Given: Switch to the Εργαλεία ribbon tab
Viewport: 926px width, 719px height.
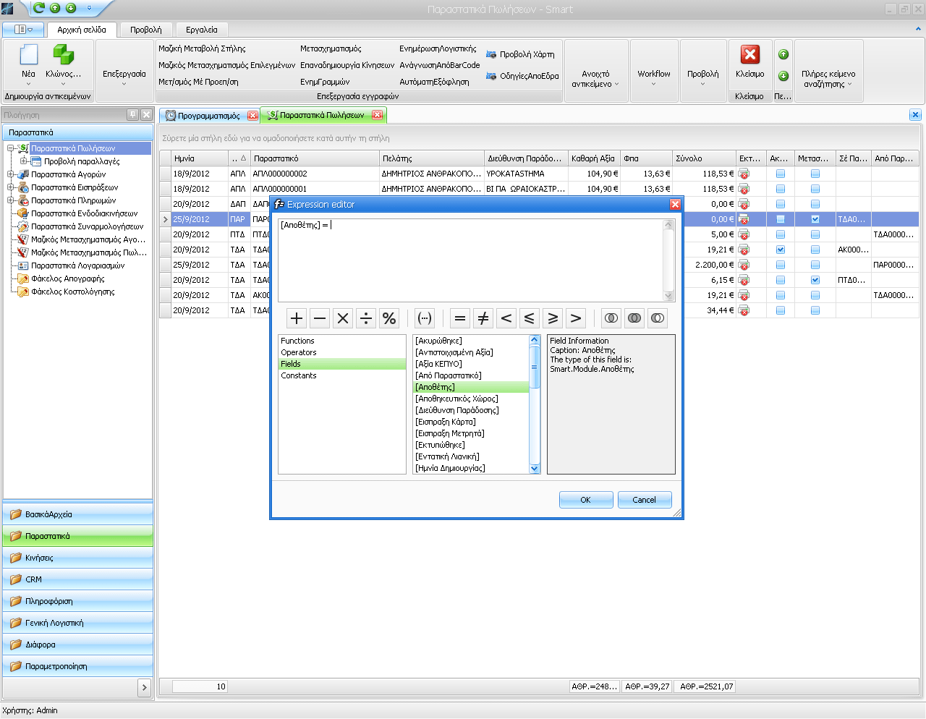Looking at the screenshot, I should click(x=201, y=30).
